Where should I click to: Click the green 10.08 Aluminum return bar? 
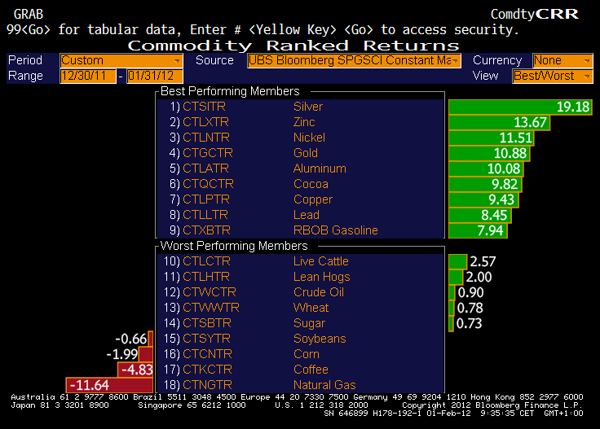click(x=486, y=169)
